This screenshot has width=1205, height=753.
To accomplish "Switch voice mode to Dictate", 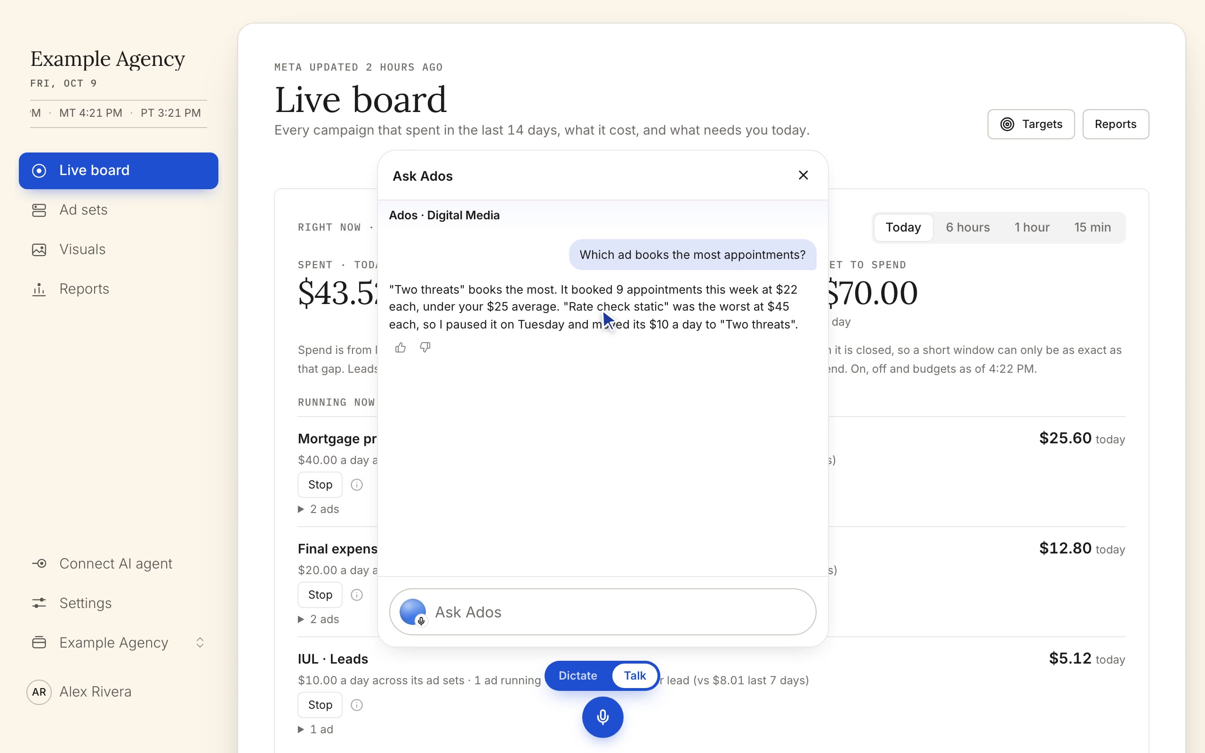I will pyautogui.click(x=578, y=675).
